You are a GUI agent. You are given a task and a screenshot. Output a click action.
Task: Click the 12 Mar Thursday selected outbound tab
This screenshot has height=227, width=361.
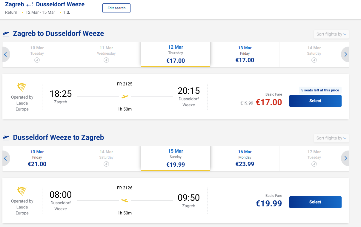[x=176, y=54]
